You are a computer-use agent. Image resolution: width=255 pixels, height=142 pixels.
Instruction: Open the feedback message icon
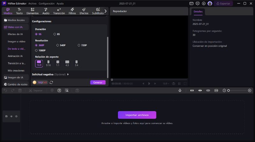coord(197,4)
